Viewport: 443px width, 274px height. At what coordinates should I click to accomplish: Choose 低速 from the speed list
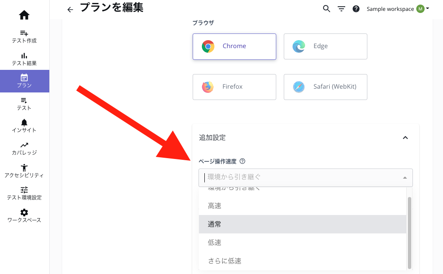coord(303,242)
